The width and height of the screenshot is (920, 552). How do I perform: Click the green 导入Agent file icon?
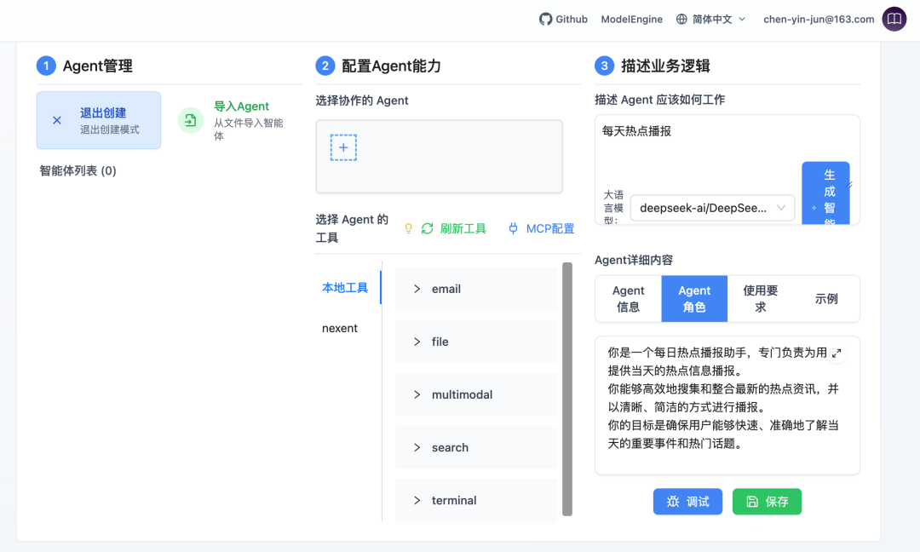click(190, 120)
